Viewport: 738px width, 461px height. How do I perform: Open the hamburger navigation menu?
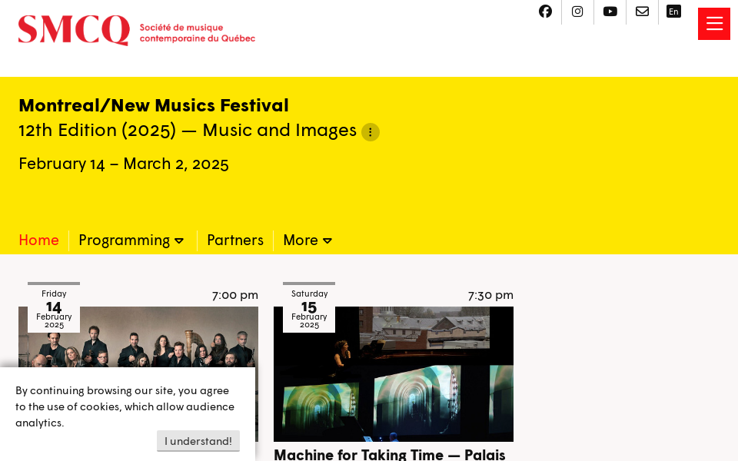pyautogui.click(x=713, y=23)
